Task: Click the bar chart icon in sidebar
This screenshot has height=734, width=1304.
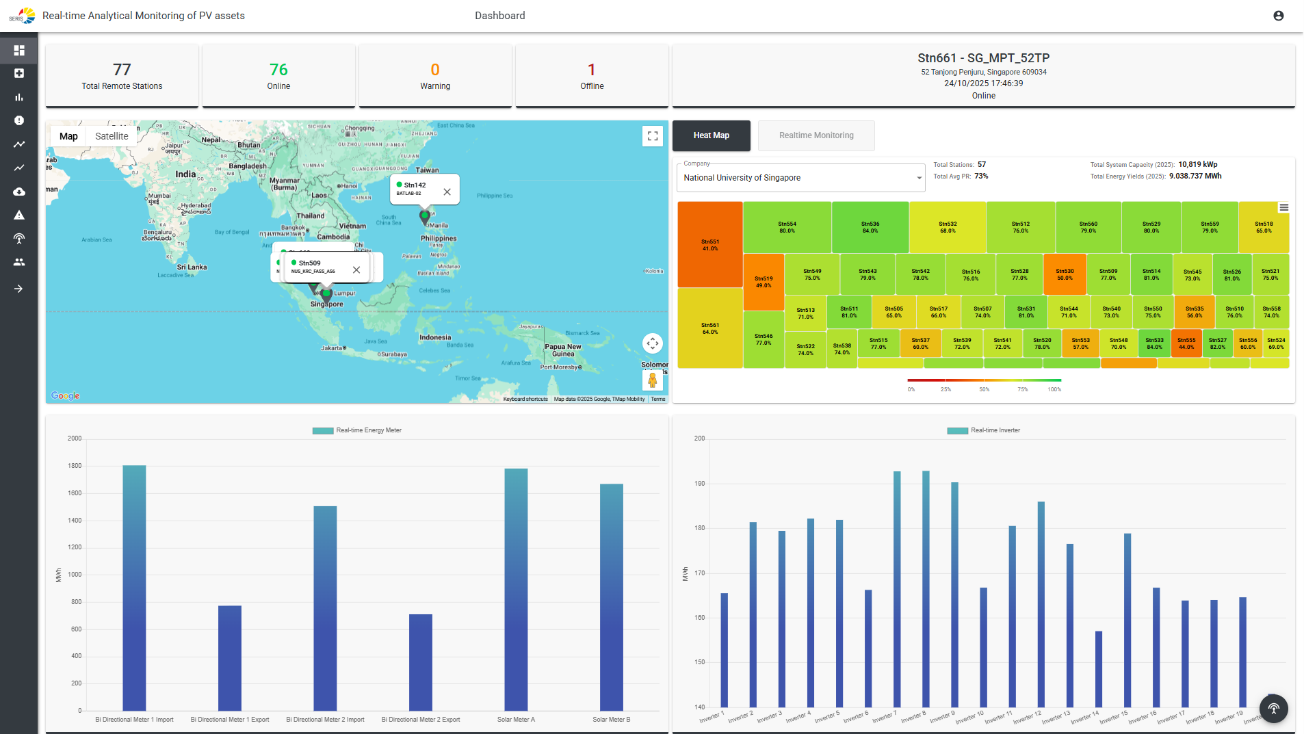Action: (x=19, y=97)
